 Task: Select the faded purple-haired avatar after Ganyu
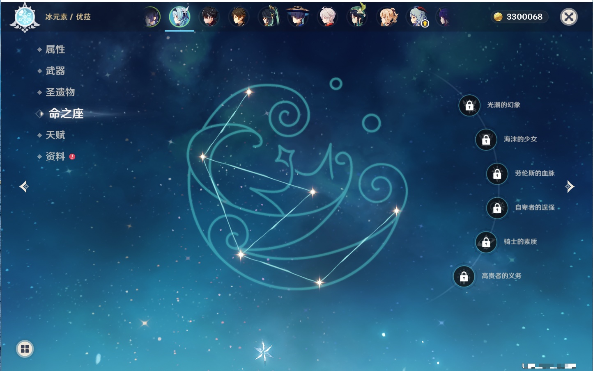[x=443, y=17]
